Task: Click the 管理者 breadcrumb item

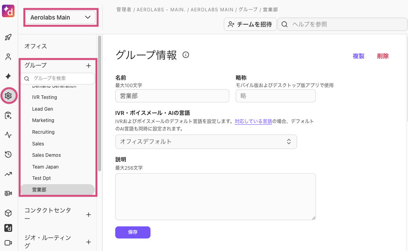Action: [124, 9]
